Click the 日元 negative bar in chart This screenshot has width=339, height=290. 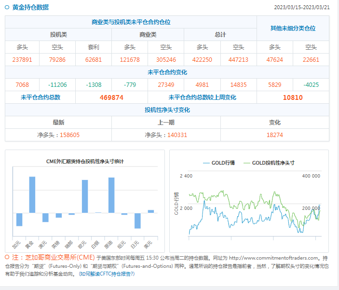(137, 221)
